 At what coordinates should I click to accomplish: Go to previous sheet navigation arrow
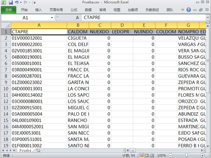[x=7, y=150]
